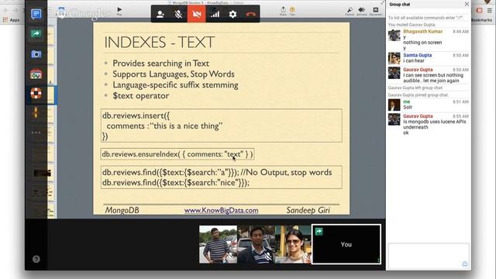Click the emoji icon in chat input
Image resolution: width=496 pixels, height=279 pixels.
click(x=465, y=263)
